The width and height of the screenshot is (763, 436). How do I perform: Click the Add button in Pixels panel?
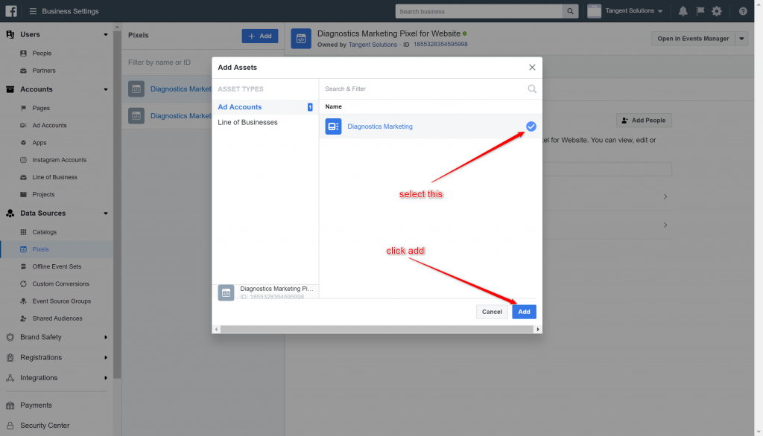click(260, 36)
